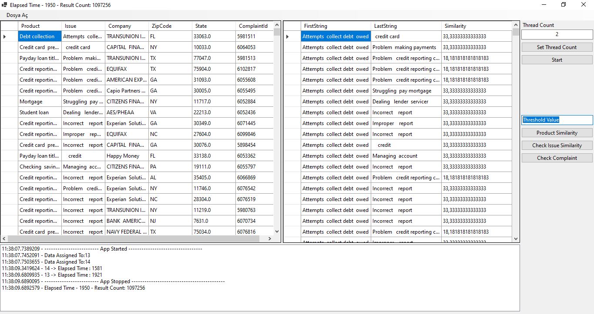The height and width of the screenshot is (314, 594).
Task: Click the Thread Count value box showing 2
Action: (x=557, y=34)
